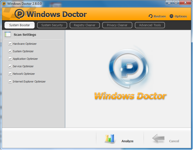Select the System Booster tab
Viewport: 193px width, 150px height.
pyautogui.click(x=20, y=25)
